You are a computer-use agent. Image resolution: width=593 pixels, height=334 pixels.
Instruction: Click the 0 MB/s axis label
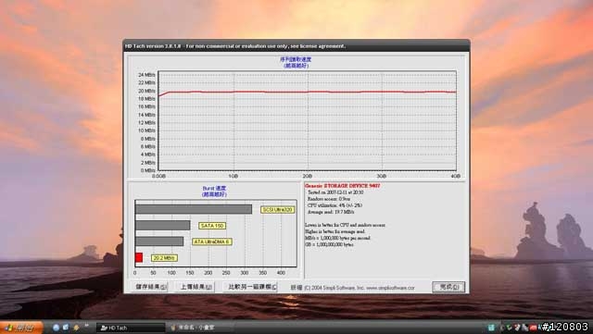147,170
